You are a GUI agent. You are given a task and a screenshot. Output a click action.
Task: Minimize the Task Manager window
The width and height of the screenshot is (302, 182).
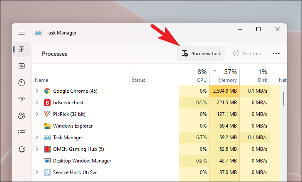click(240, 29)
